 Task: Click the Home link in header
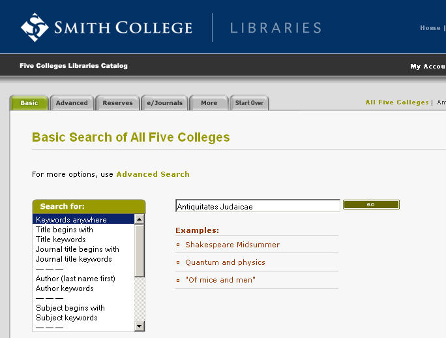click(430, 28)
